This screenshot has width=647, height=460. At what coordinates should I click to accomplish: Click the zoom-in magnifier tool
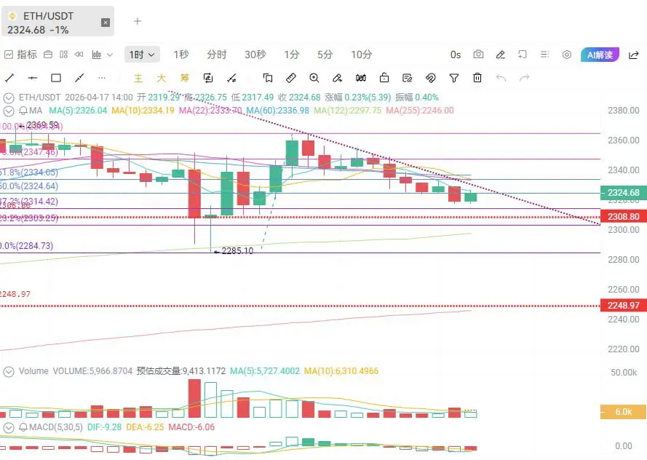tap(314, 78)
